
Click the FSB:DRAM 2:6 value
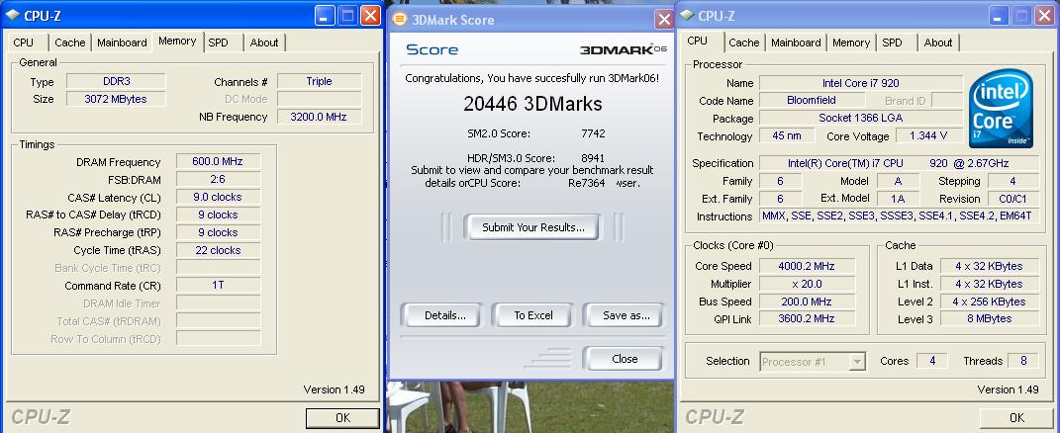(x=218, y=180)
